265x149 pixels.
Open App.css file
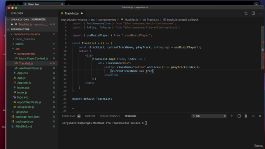tap(22, 73)
